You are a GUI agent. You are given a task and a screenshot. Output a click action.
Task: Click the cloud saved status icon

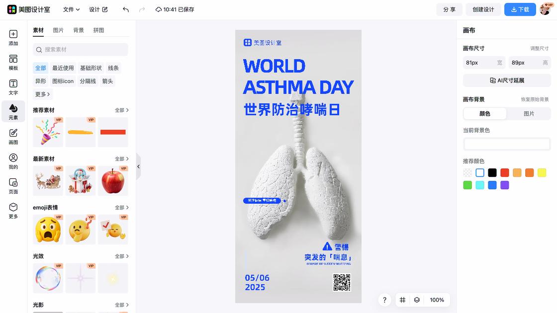click(x=159, y=9)
